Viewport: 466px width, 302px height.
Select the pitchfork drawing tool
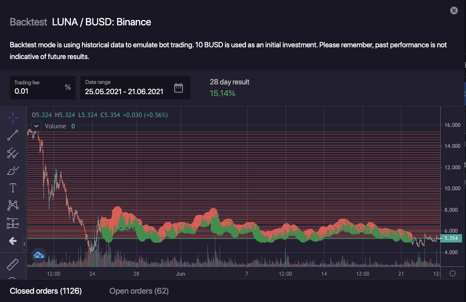pyautogui.click(x=13, y=153)
